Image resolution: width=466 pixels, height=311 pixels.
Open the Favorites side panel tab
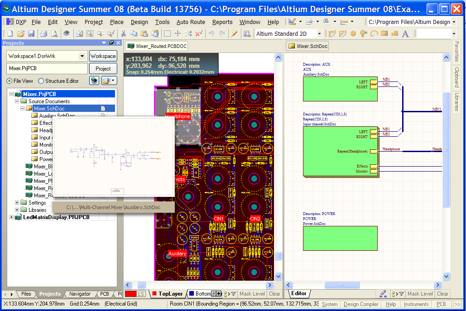[x=457, y=52]
